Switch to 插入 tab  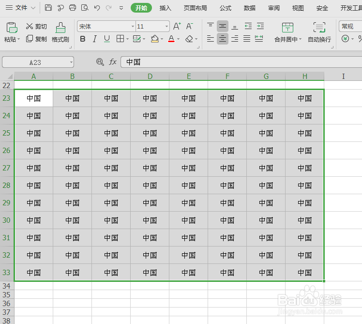[x=166, y=8]
